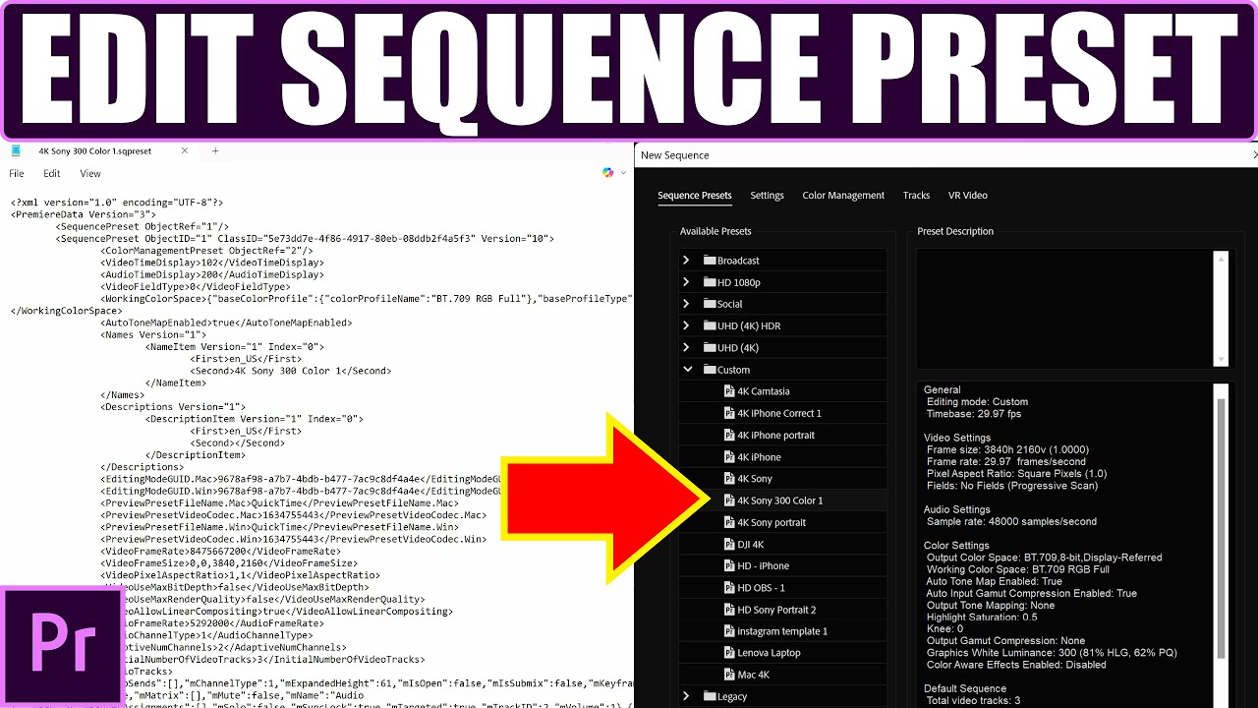Viewport: 1258px width, 708px height.
Task: Click the Copilot icon in Notepad's toolbar
Action: pos(608,172)
